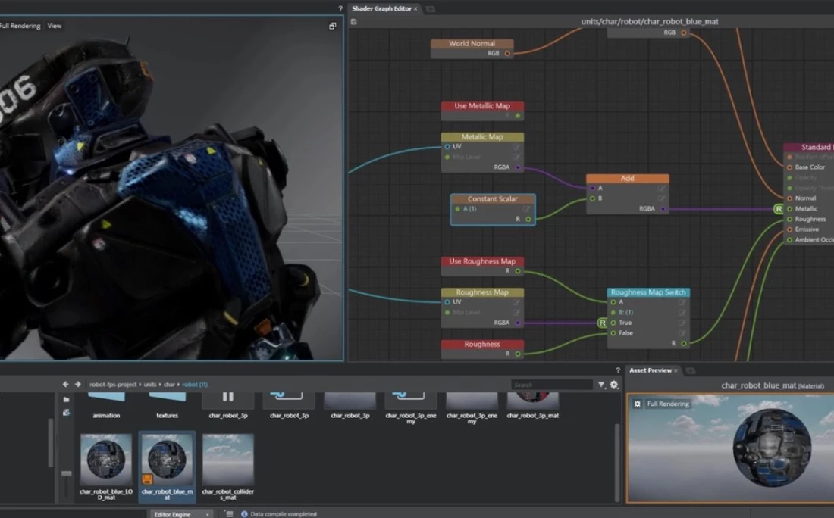
Task: Click the 'units' breadcrumb in the asset path
Action: [150, 385]
